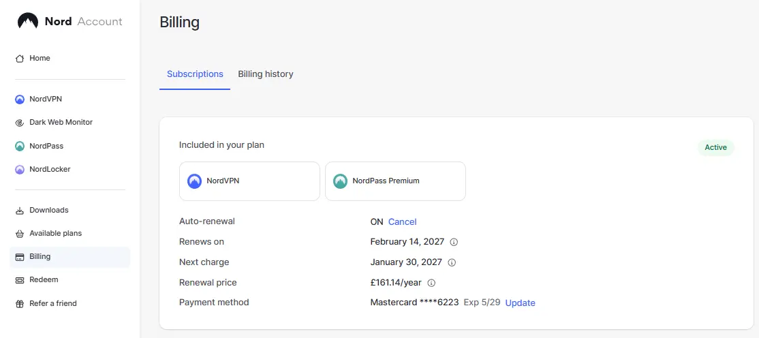The height and width of the screenshot is (338, 759).
Task: Click the Downloads tray icon
Action: (x=20, y=210)
